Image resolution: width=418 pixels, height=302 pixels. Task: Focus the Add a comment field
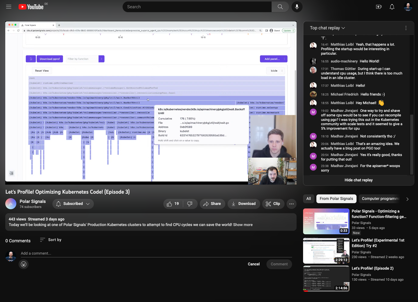156,253
